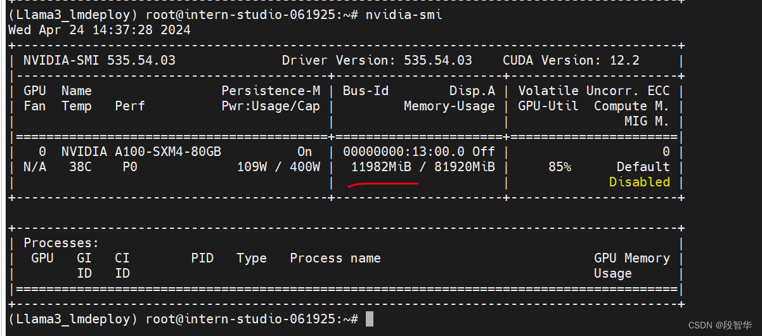The width and height of the screenshot is (762, 336).
Task: Select the performance state P0
Action: pyautogui.click(x=130, y=167)
